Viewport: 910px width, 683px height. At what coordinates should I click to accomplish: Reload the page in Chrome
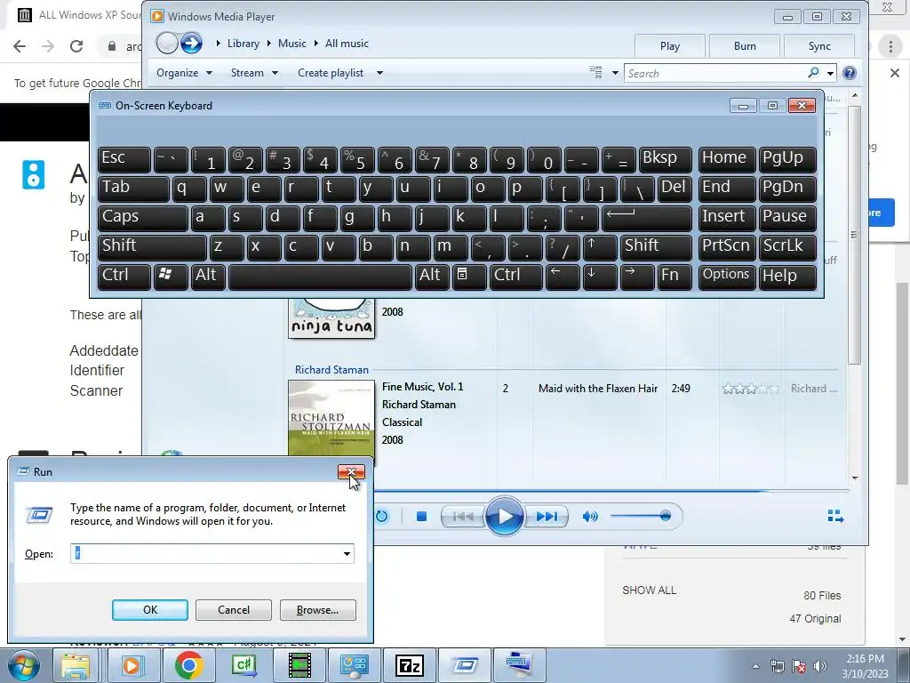pos(76,46)
